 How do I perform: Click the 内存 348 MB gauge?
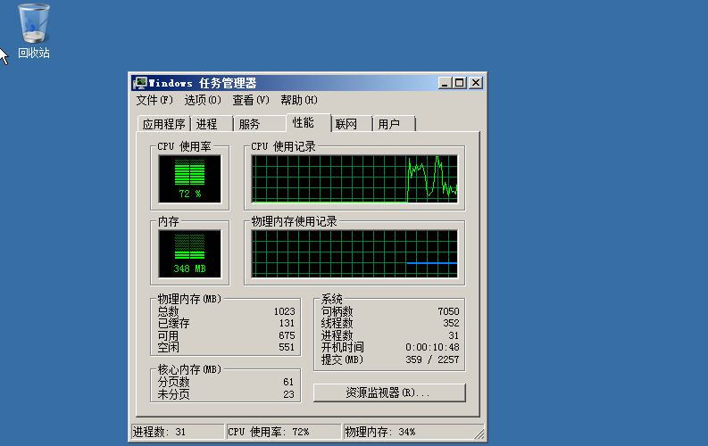[189, 254]
